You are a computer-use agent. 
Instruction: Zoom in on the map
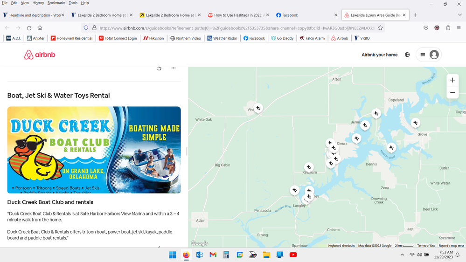452,80
